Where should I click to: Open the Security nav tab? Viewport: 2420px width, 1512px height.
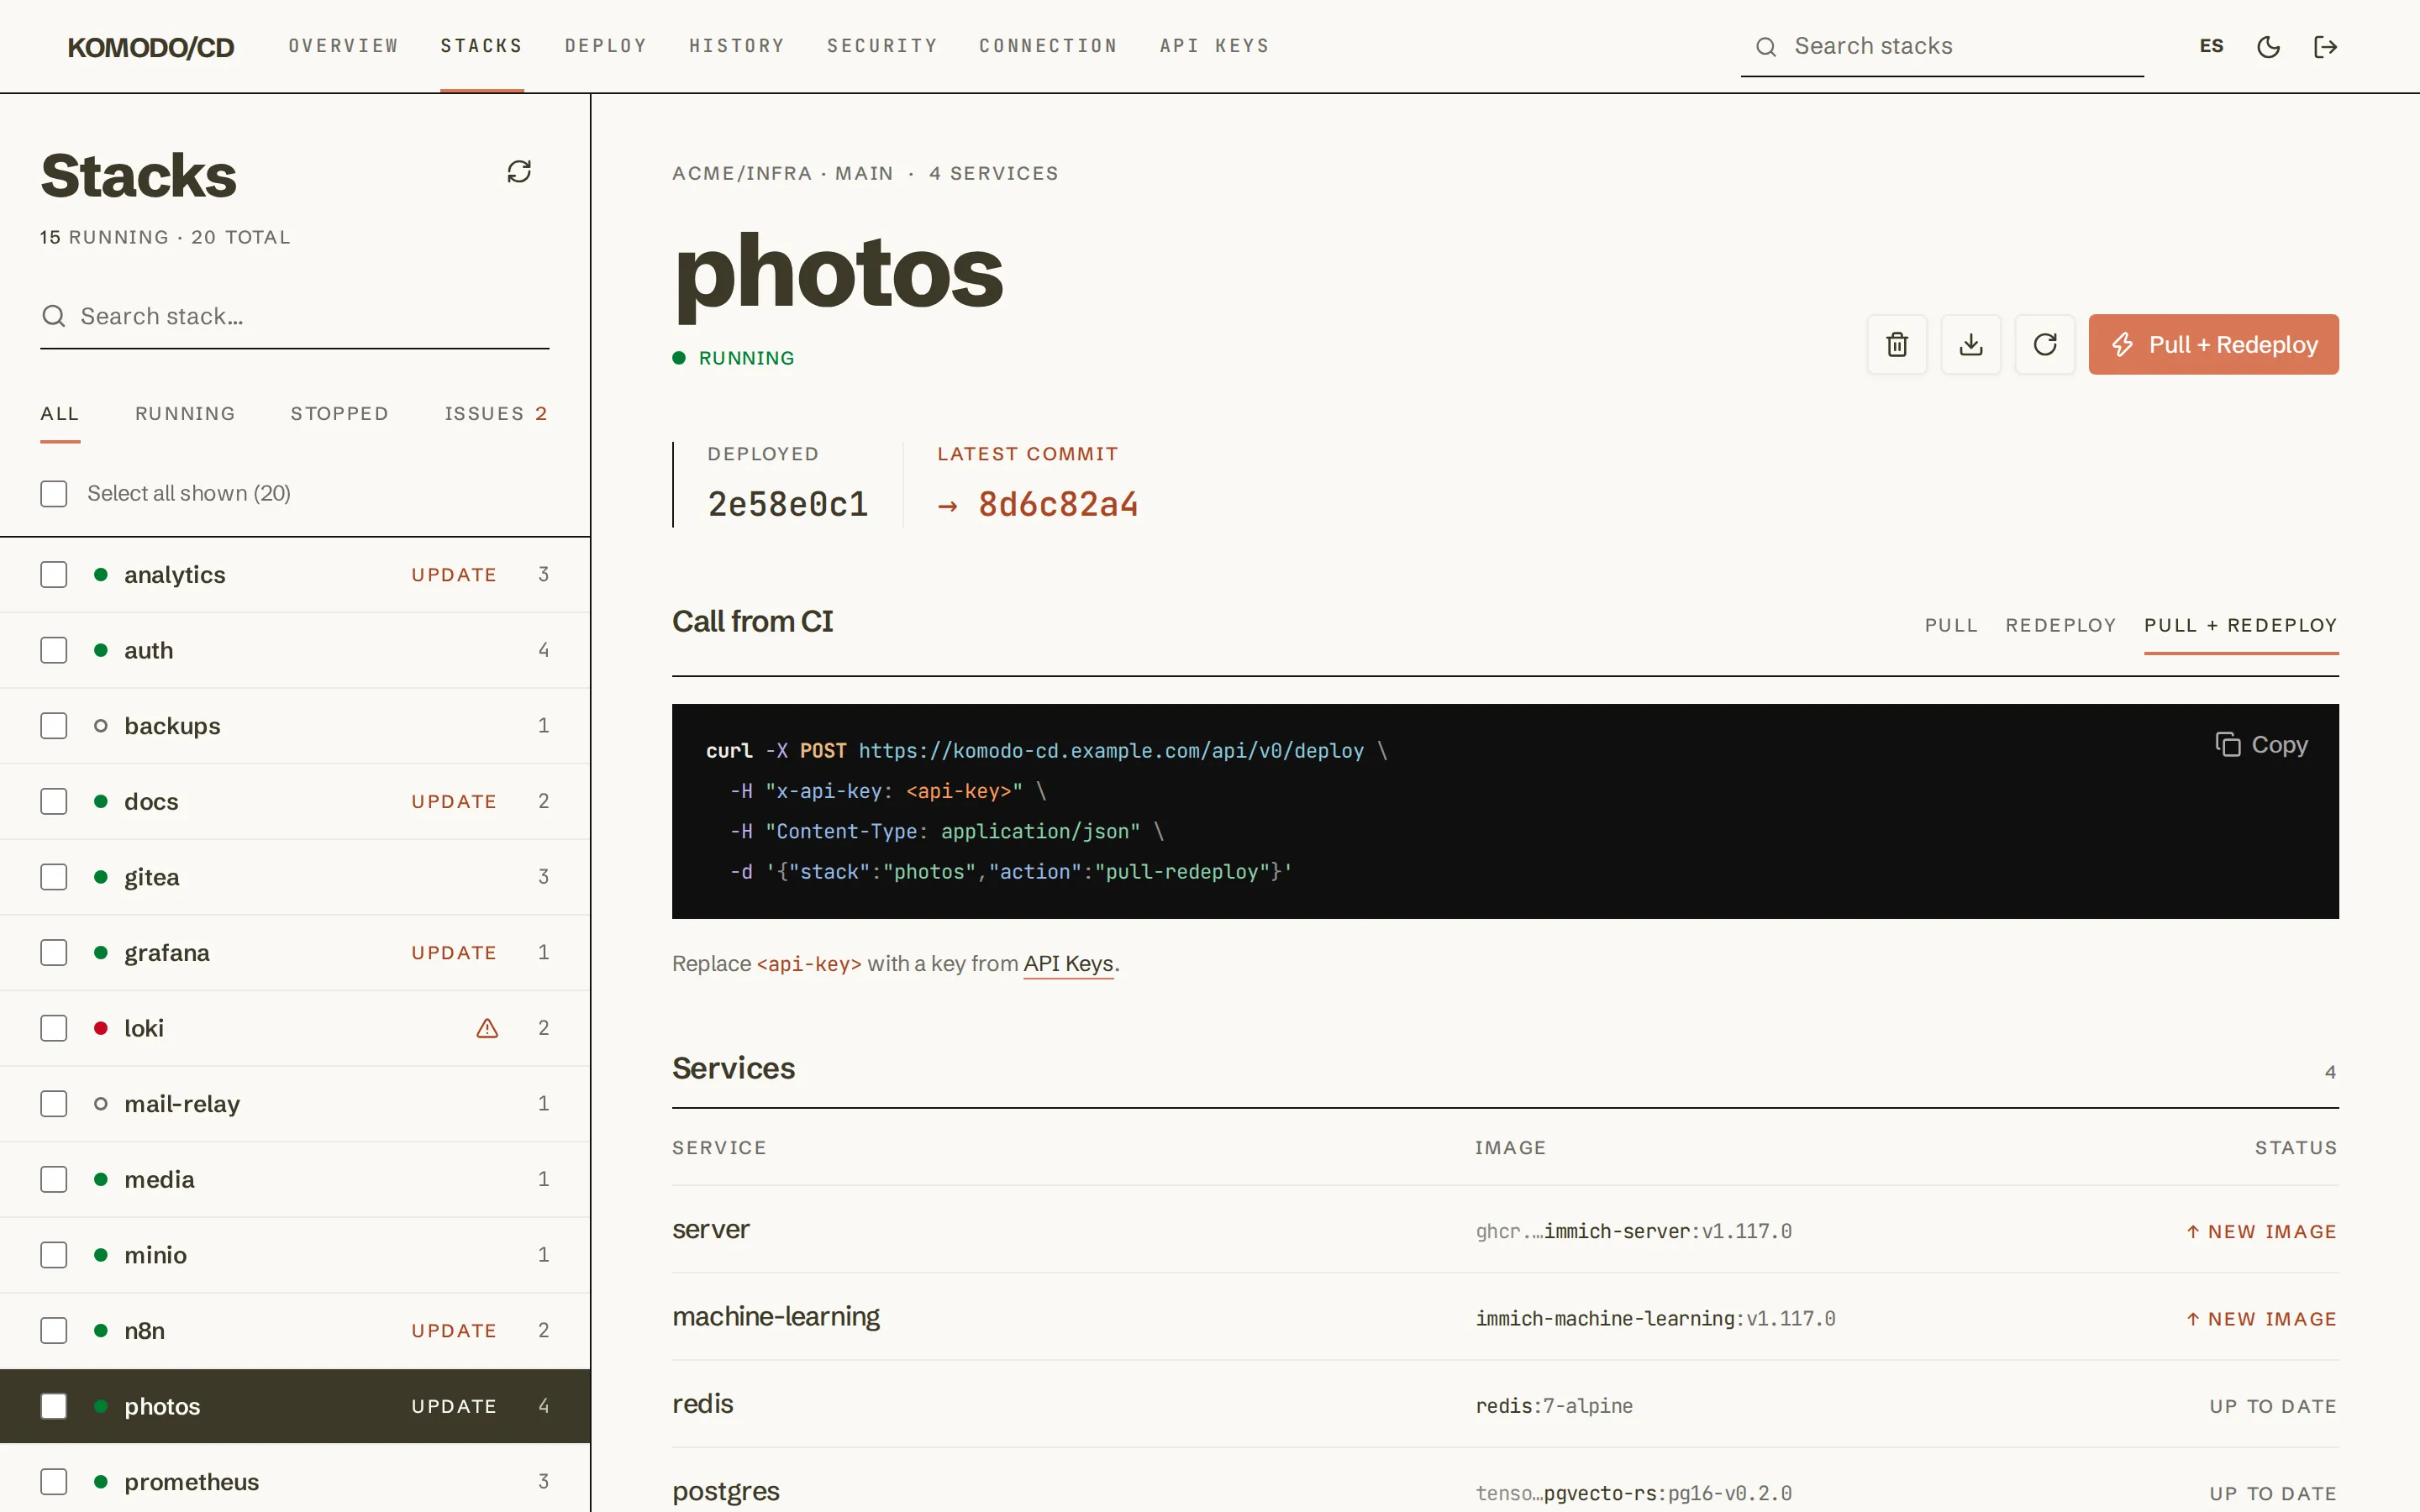click(882, 46)
